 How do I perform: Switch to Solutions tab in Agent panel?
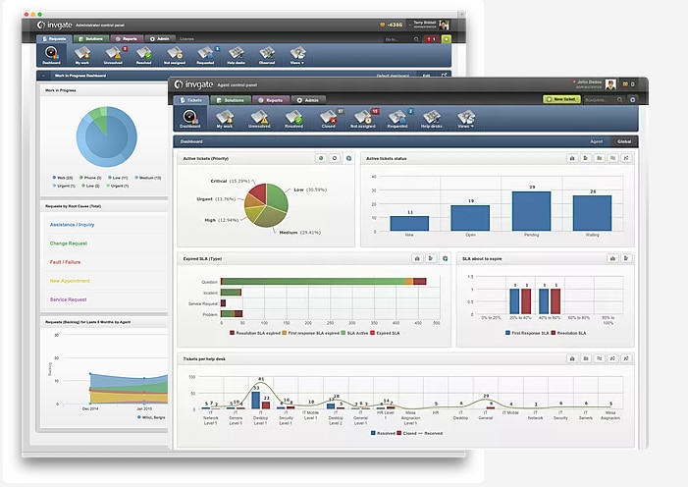click(231, 100)
